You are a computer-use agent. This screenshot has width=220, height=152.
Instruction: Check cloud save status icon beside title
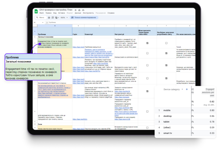pos(83,10)
